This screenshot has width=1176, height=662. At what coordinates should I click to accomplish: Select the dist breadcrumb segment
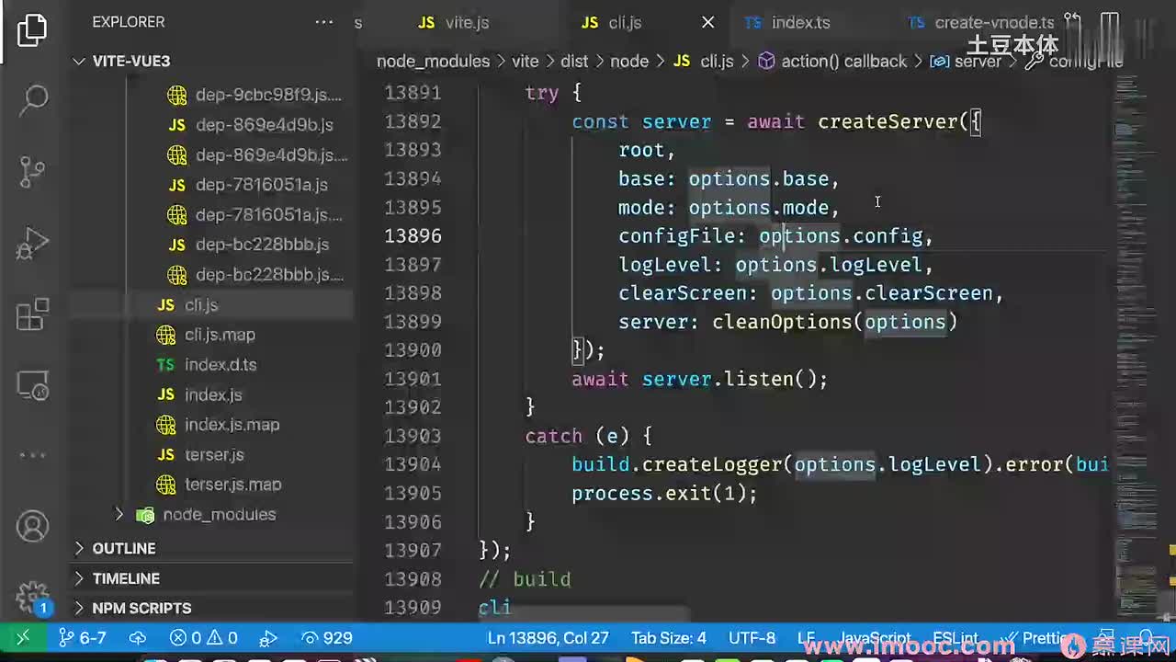pyautogui.click(x=574, y=62)
